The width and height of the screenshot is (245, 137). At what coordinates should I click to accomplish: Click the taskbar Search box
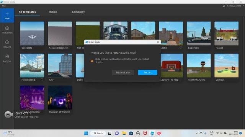[x=98, y=133]
